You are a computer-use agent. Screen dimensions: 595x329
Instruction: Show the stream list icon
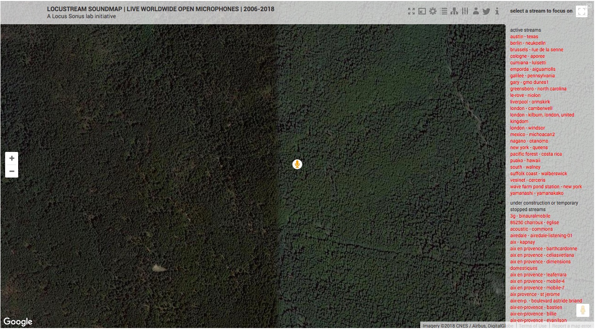point(444,11)
